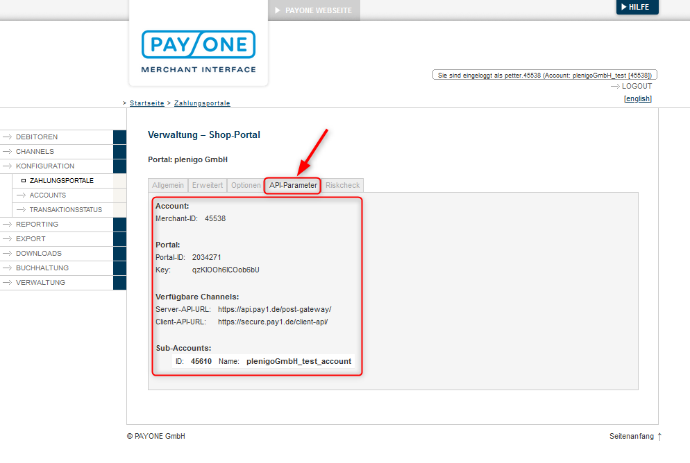Click the logged-in account info box
The height and width of the screenshot is (463, 690).
click(545, 75)
